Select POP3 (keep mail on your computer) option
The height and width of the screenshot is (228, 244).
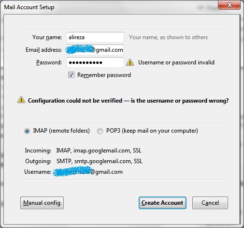100,131
